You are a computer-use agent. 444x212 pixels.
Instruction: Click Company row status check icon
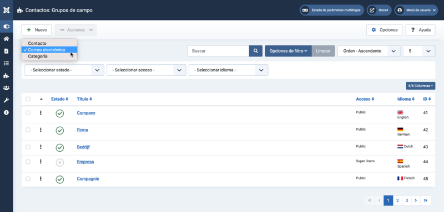(60, 113)
